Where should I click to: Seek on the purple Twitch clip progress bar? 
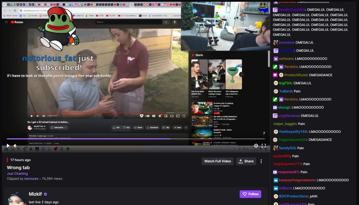[x=136, y=139]
